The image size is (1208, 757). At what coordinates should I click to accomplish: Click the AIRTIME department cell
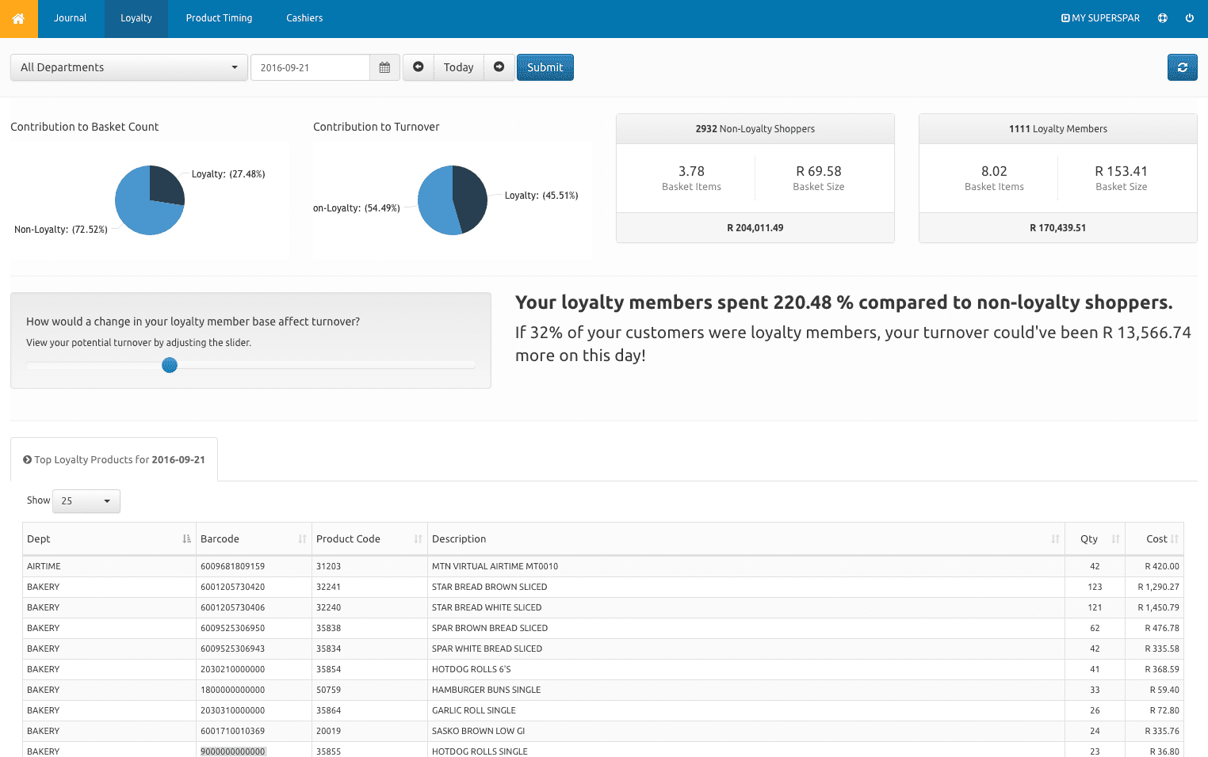click(x=109, y=566)
